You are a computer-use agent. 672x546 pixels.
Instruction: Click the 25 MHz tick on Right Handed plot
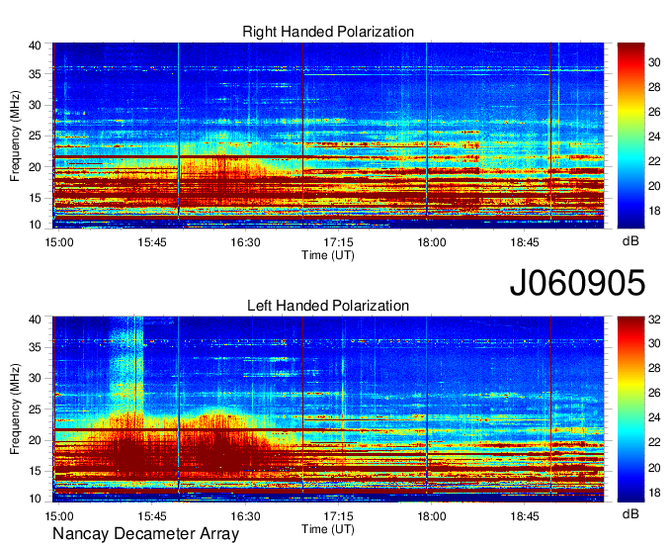(36, 136)
